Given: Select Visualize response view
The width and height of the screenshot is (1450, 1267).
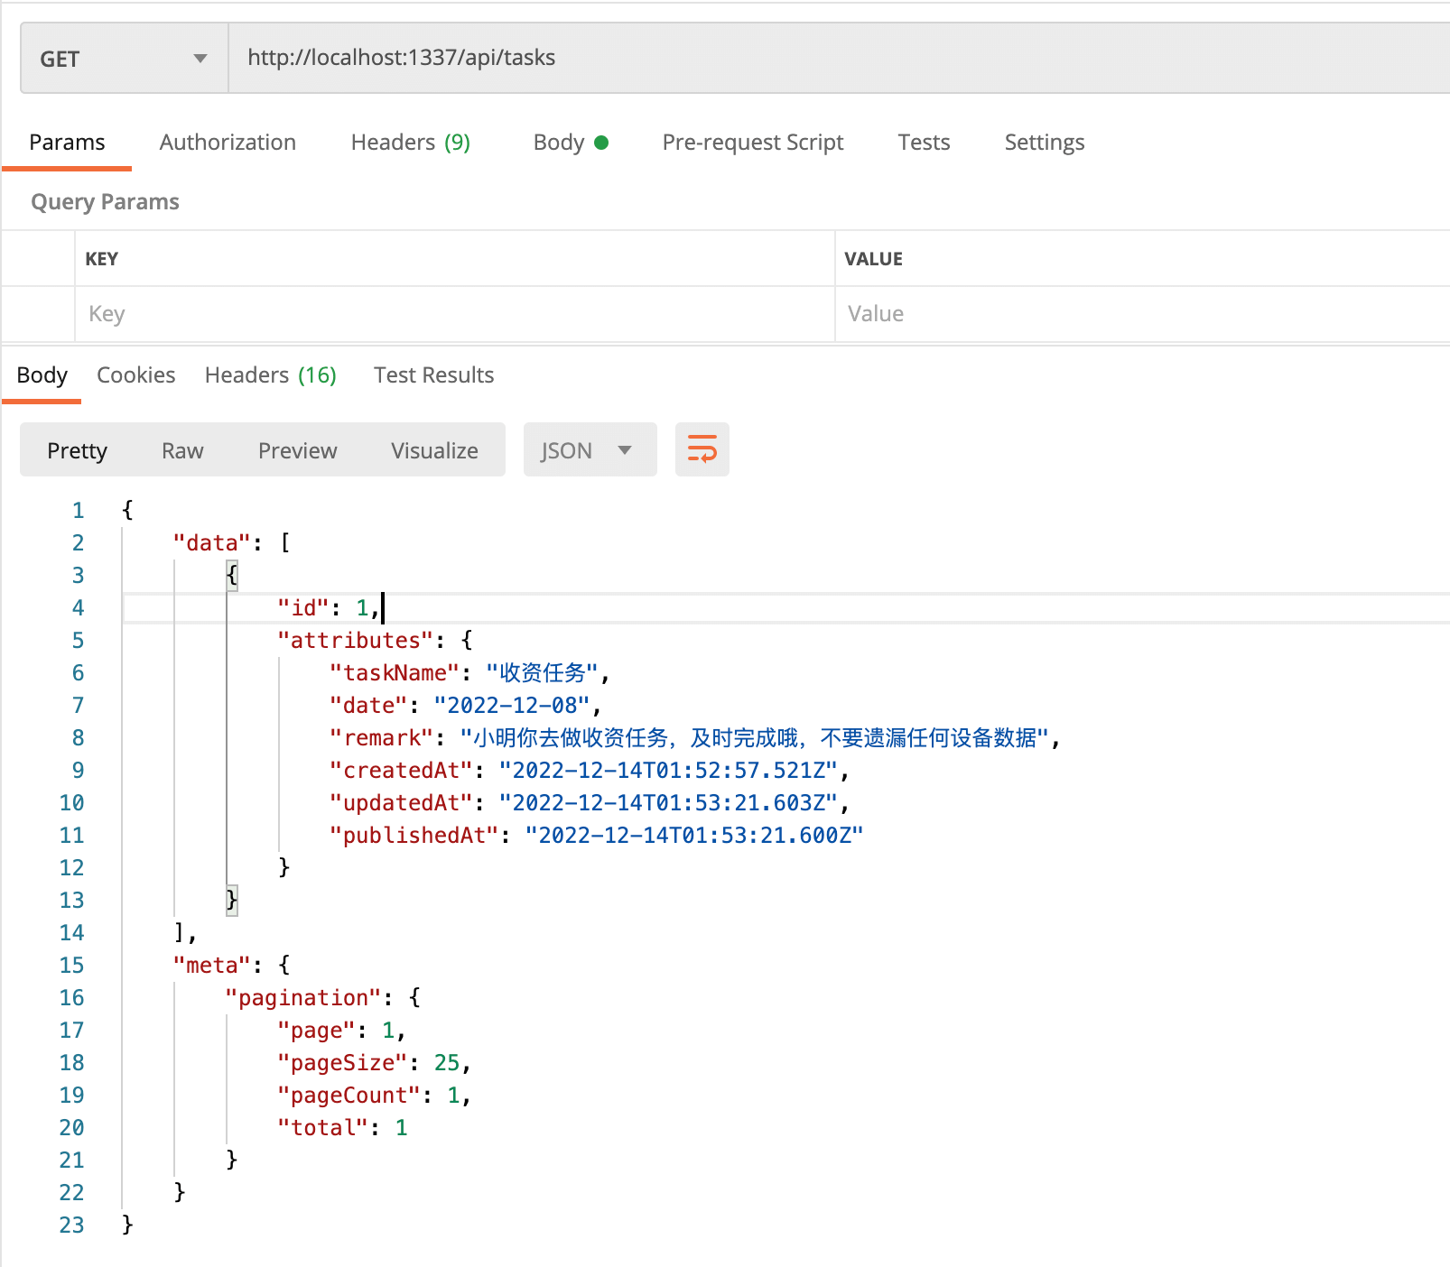Looking at the screenshot, I should coord(435,450).
